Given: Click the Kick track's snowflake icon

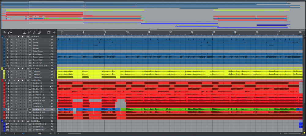Looking at the screenshot, I should 30,40.
